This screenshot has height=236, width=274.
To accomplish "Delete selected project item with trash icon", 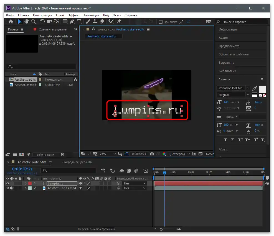I will (63, 155).
